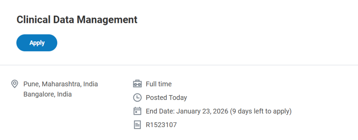Screen dimensions: 358x140
Task: Click the briefcase job type icon
Action: point(137,84)
